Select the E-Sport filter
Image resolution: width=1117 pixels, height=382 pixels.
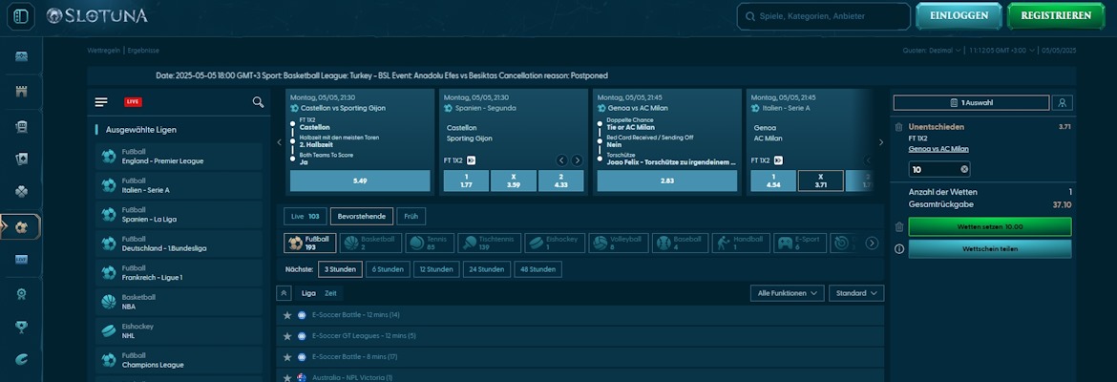800,243
